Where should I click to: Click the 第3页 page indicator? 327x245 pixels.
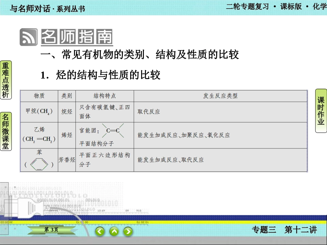tap(51, 230)
